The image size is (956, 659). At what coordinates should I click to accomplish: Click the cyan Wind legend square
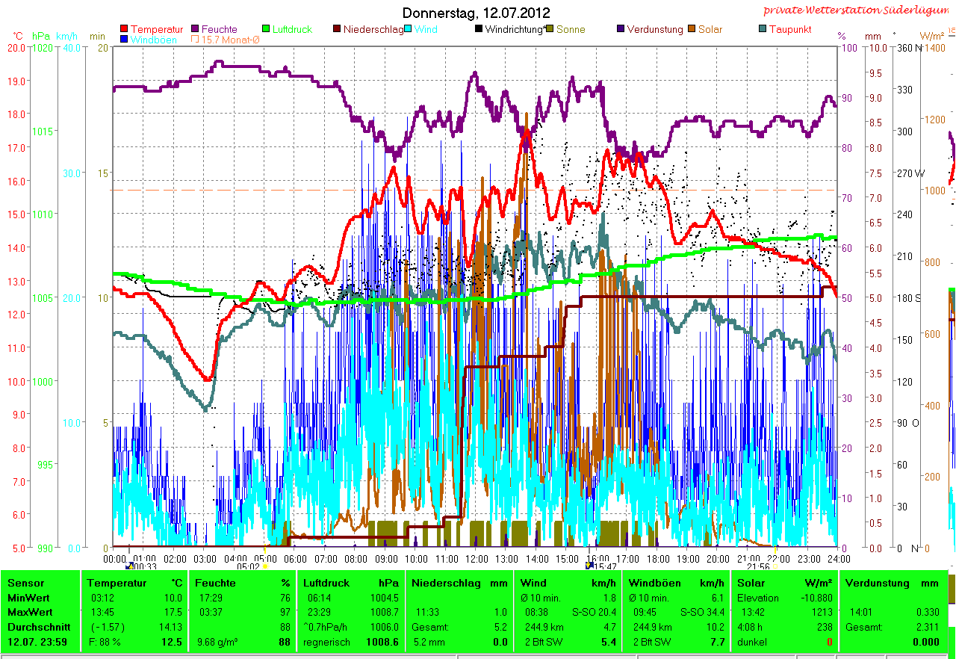click(409, 30)
